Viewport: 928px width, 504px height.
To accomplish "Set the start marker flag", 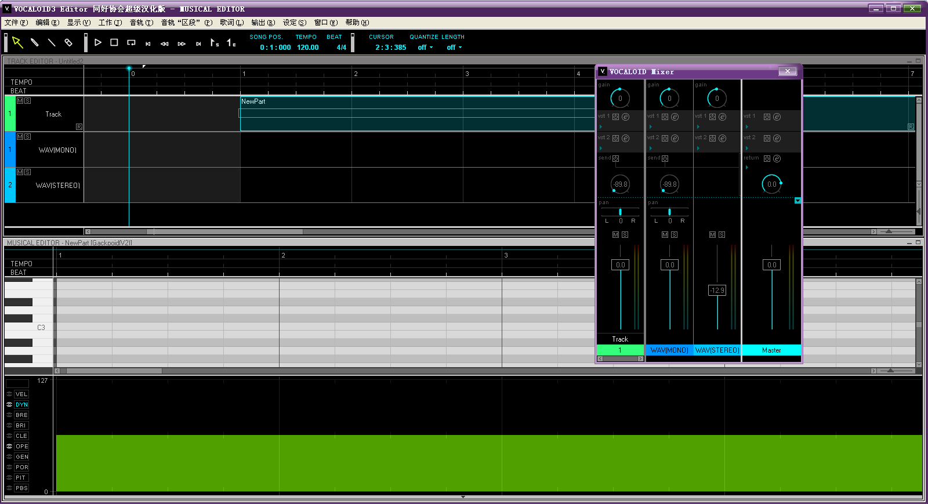I will pyautogui.click(x=215, y=42).
